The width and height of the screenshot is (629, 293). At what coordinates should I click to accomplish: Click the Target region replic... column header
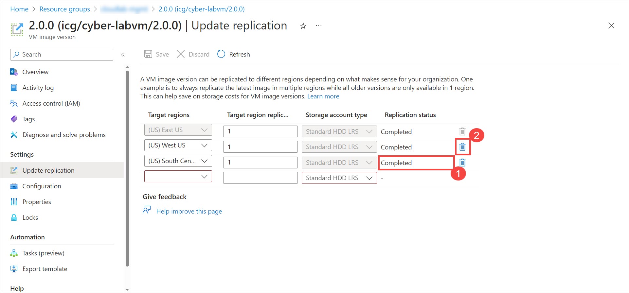coord(258,115)
